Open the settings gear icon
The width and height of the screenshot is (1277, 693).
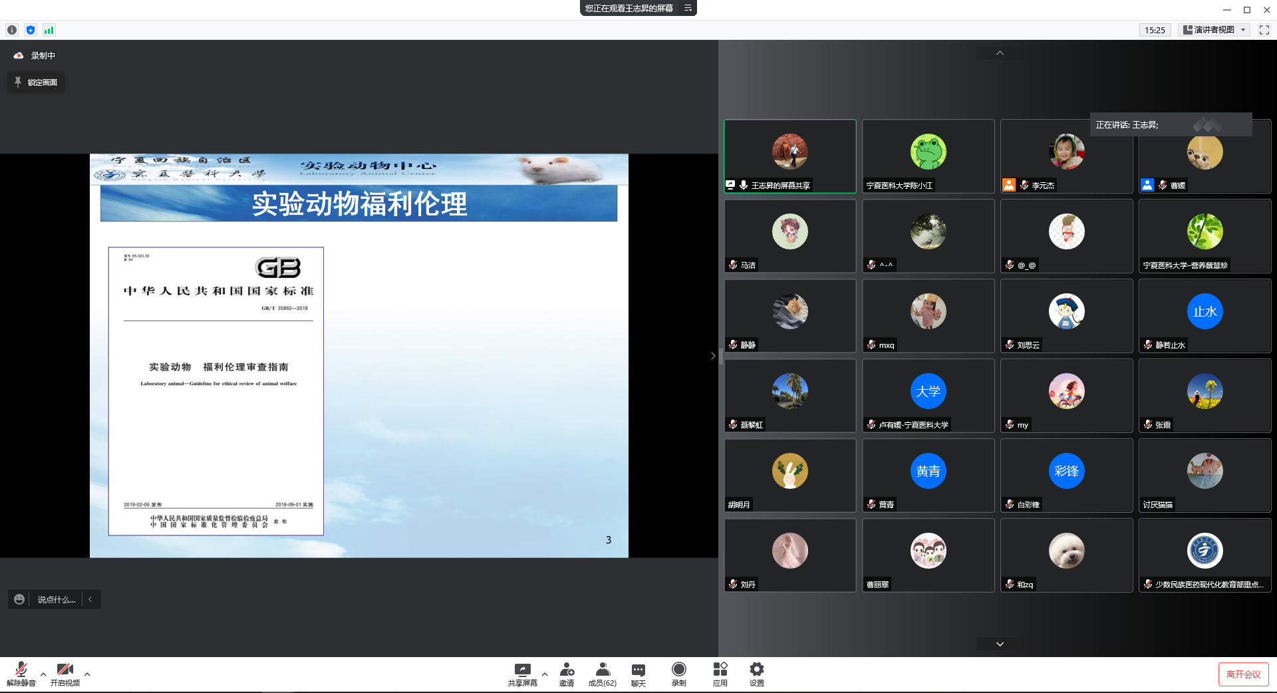756,670
